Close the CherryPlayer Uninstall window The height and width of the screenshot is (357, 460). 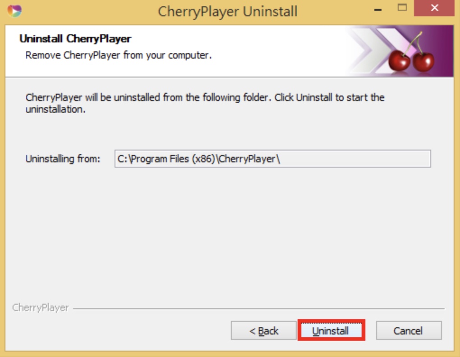(434, 8)
